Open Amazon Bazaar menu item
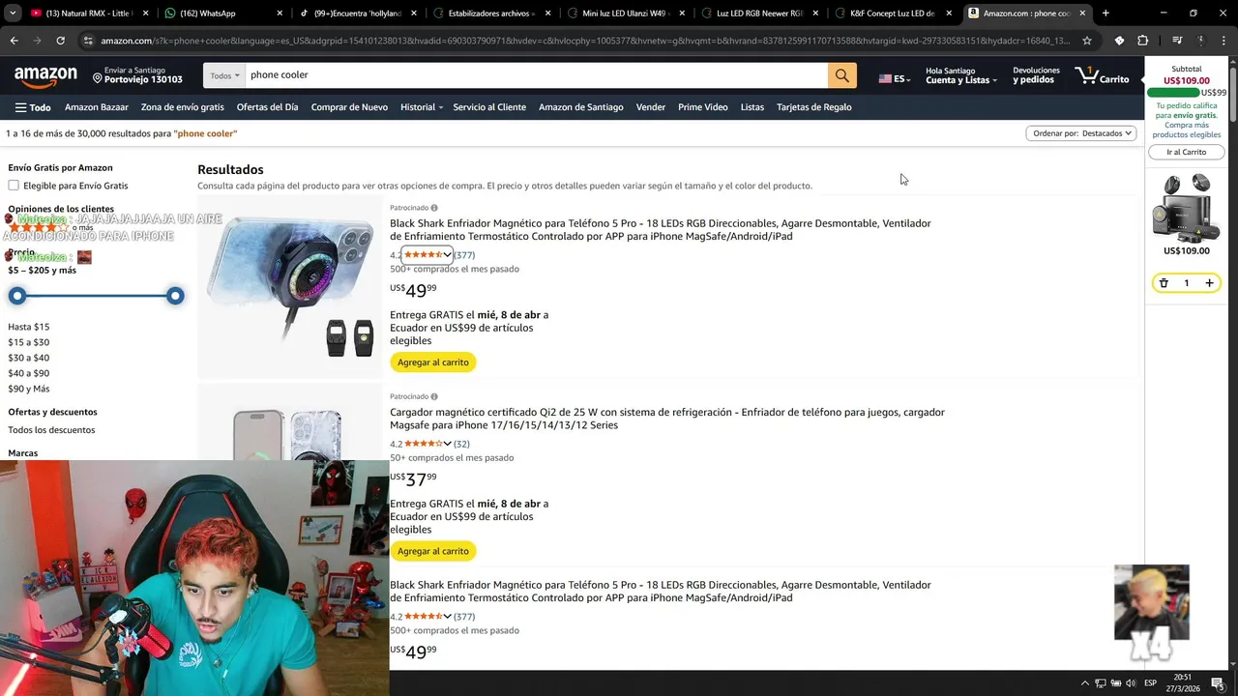1238x696 pixels. (97, 107)
